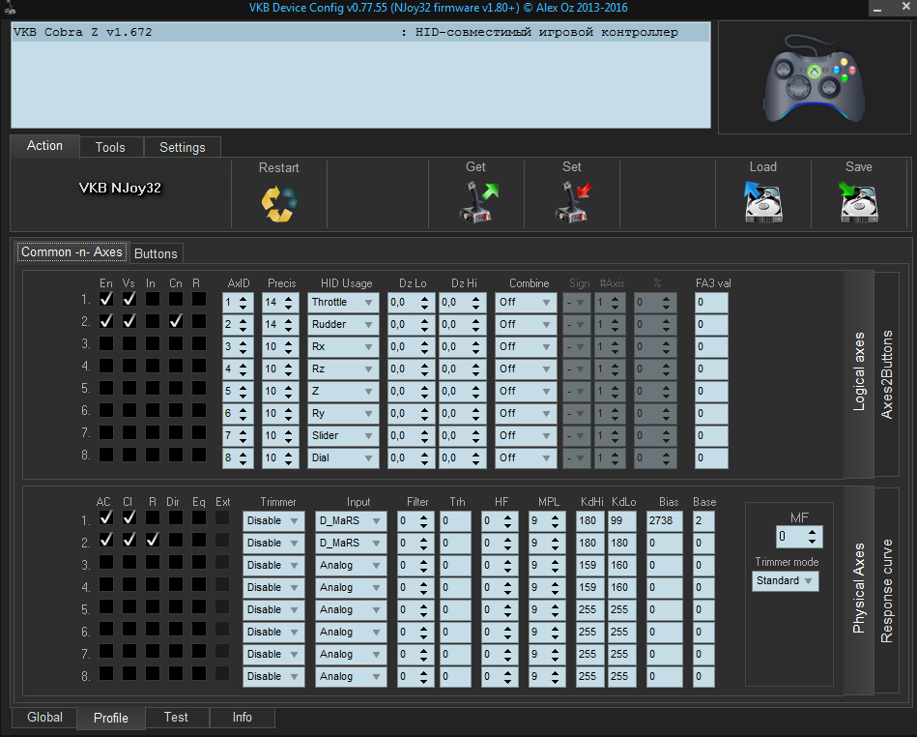Open the Info bottom tab
Viewport: 917px width, 737px height.
click(x=243, y=717)
